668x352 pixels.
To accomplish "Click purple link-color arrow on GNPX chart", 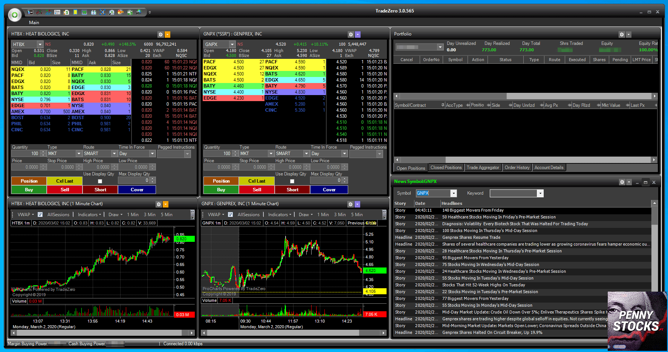I will coord(358,204).
